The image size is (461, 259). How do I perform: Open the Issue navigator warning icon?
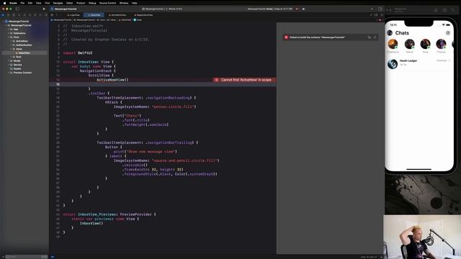24,14
